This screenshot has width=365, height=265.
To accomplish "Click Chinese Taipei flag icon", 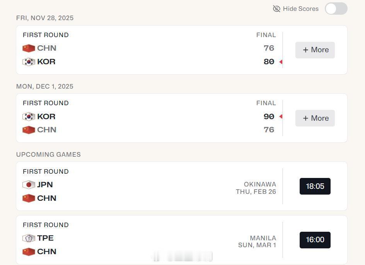I will (29, 238).
